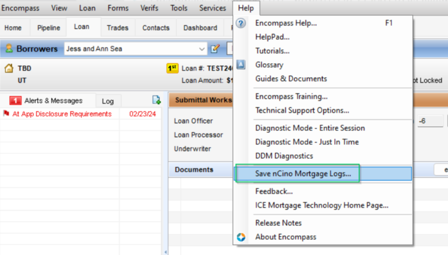Select the Alerts & Messages tab

[48, 101]
